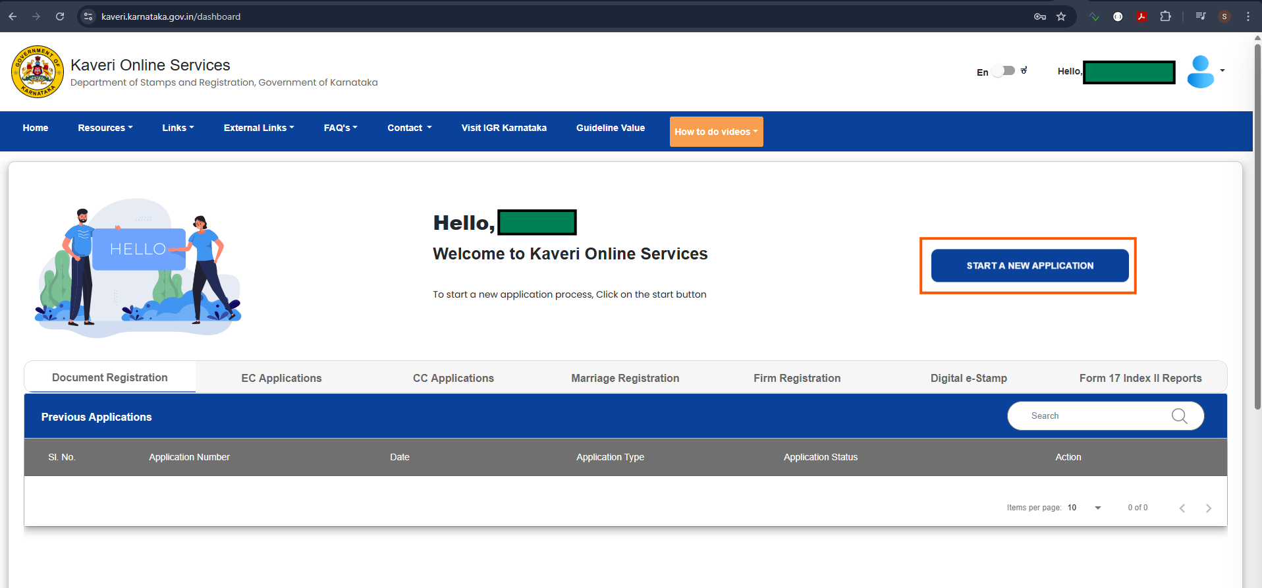
Task: Open the media control icon
Action: 1201,16
